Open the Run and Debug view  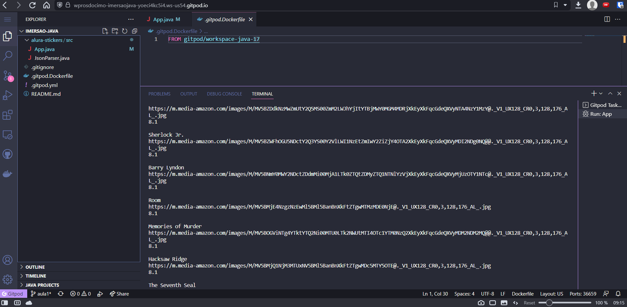[x=8, y=95]
